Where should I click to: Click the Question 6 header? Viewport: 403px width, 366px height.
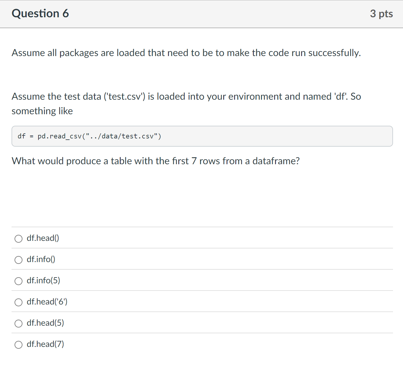coord(40,13)
